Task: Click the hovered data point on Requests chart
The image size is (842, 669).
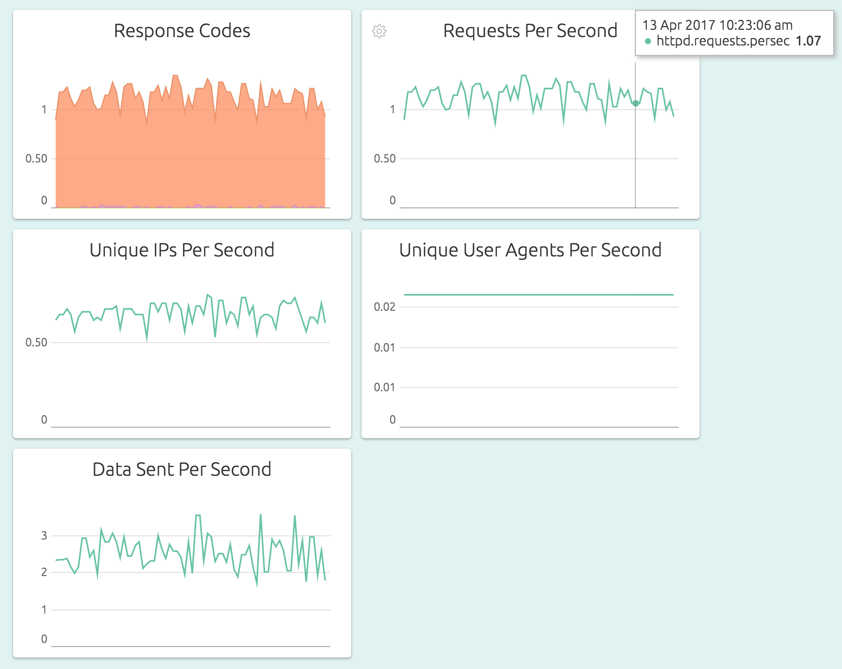Action: coord(635,103)
